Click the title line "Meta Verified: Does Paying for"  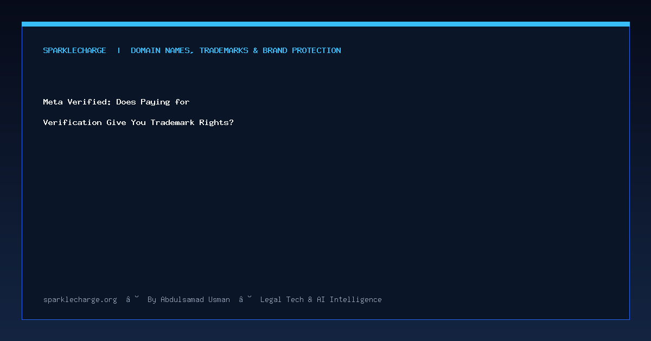pos(116,102)
